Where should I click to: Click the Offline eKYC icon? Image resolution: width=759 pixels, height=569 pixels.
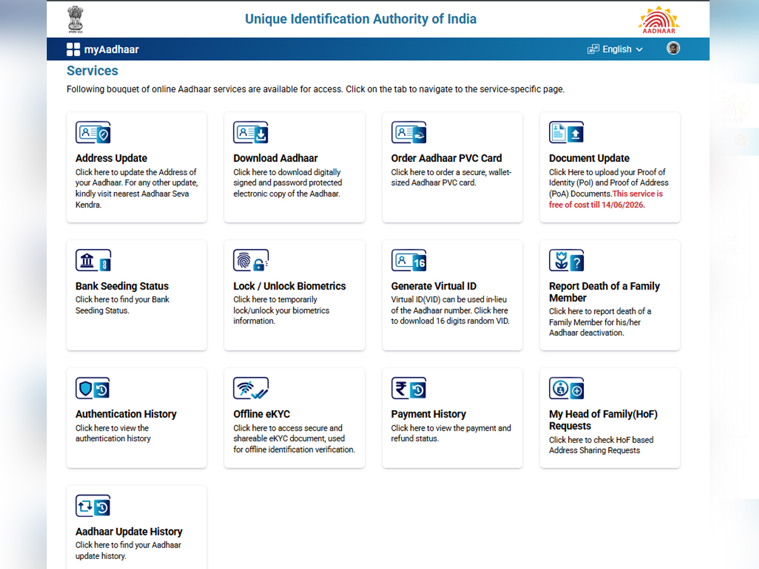click(x=250, y=388)
